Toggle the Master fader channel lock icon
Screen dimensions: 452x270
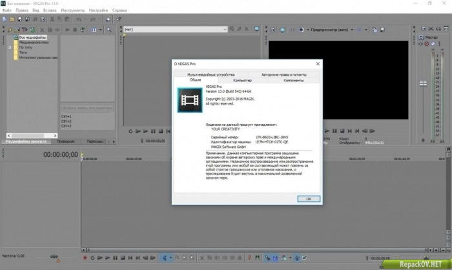point(423,140)
